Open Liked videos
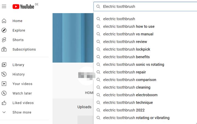 pyautogui.click(x=23, y=103)
